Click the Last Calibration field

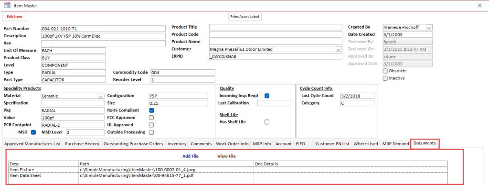274,103
